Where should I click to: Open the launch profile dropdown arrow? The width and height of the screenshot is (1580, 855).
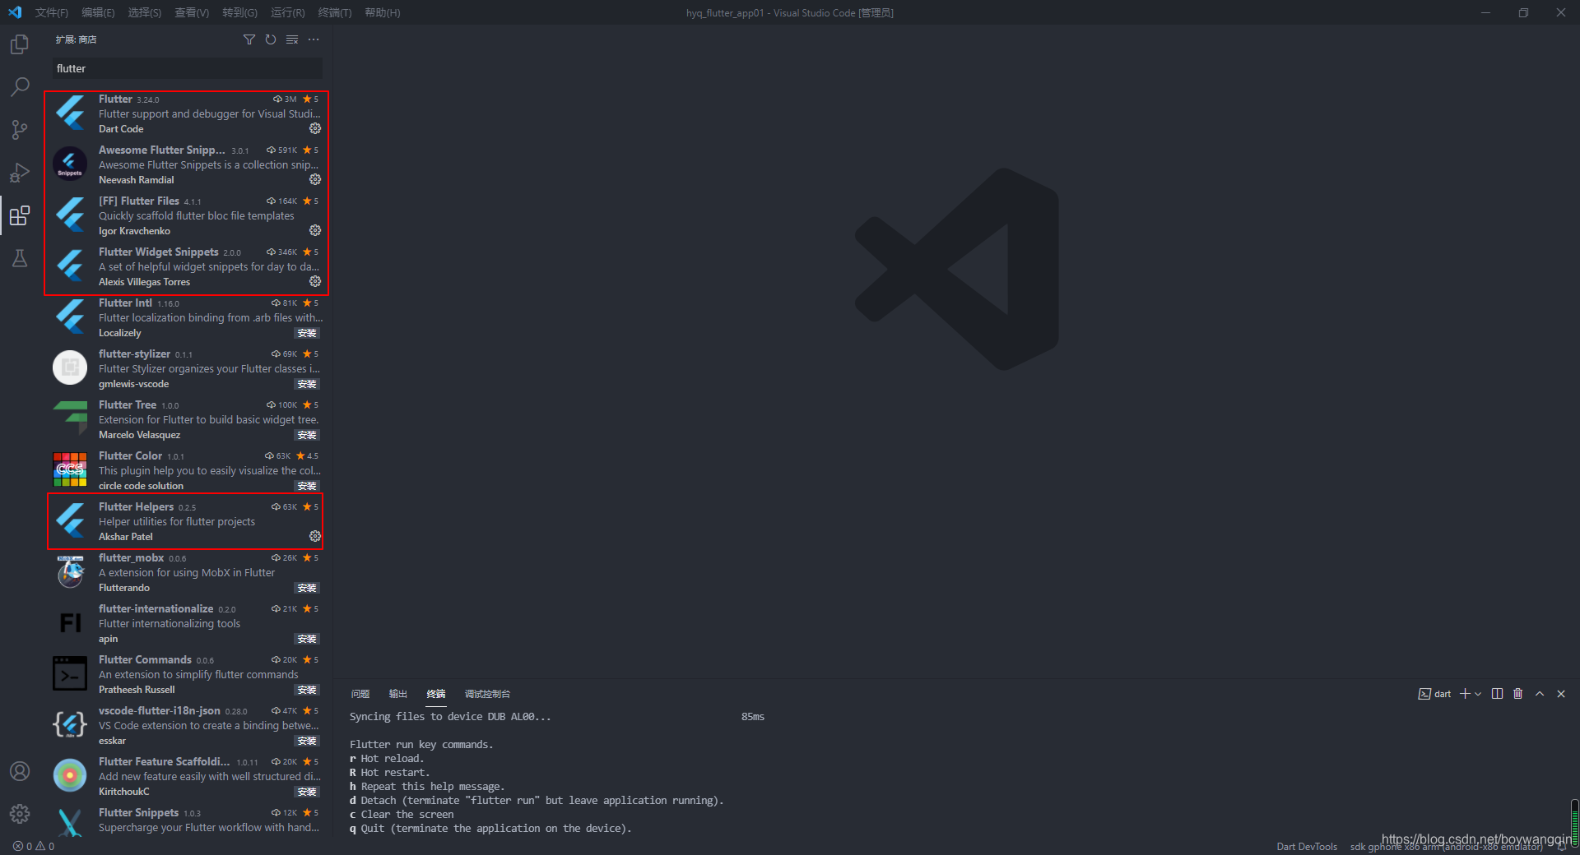(1478, 694)
